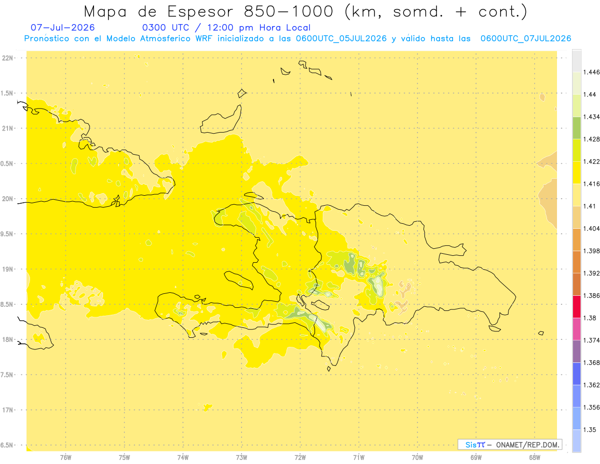600x464 pixels.
Task: Click the 1.428 colorbar value
Action: (591, 139)
